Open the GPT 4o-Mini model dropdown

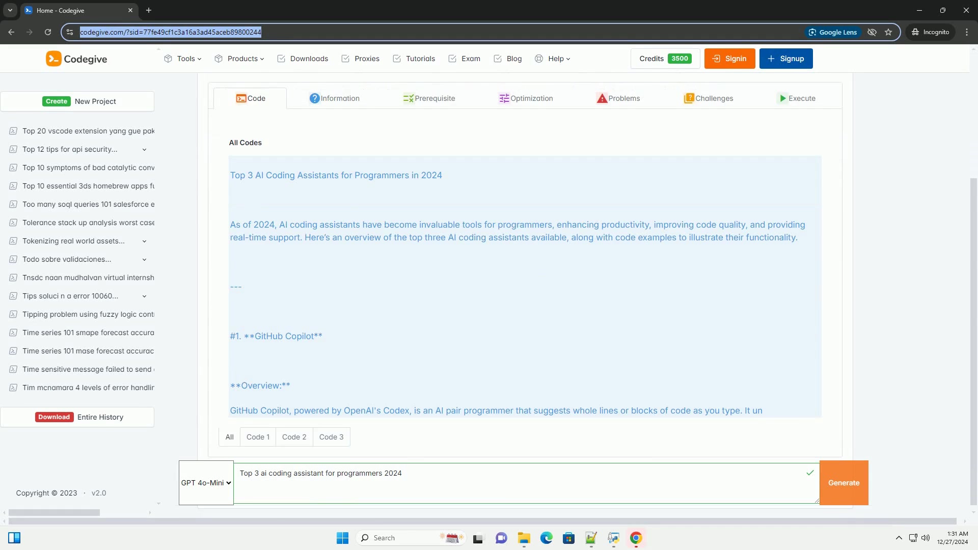tap(206, 483)
